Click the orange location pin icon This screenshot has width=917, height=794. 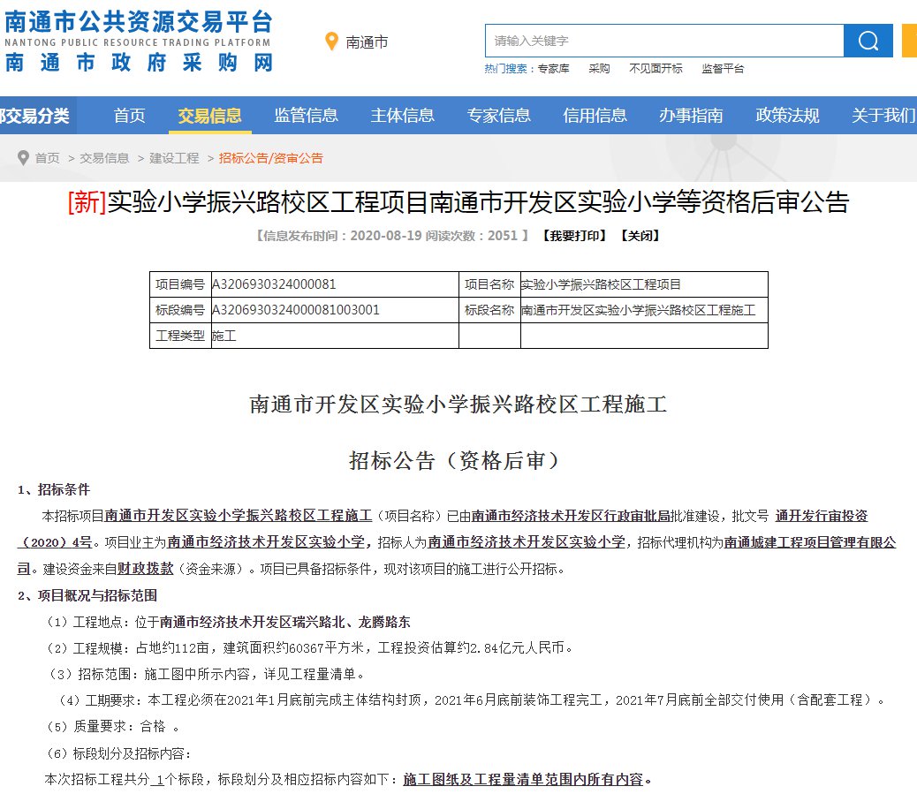(x=331, y=42)
